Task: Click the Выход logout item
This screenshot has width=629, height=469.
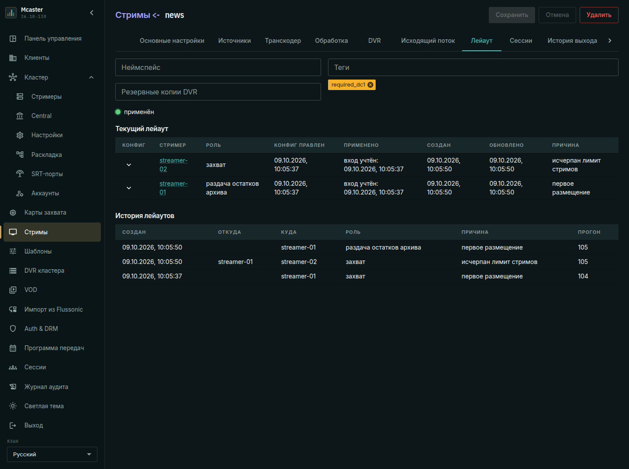Action: [x=52, y=425]
